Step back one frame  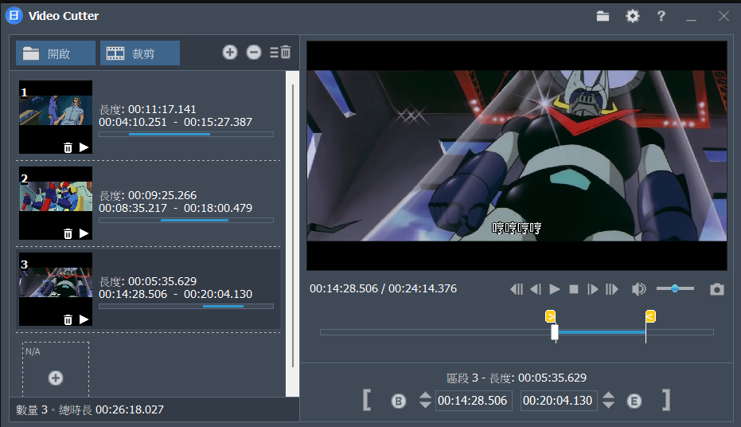coord(536,289)
